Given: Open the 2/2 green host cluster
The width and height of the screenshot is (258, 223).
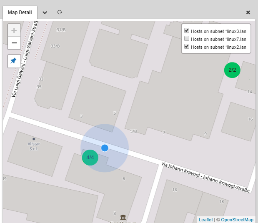Looking at the screenshot, I should point(232,70).
